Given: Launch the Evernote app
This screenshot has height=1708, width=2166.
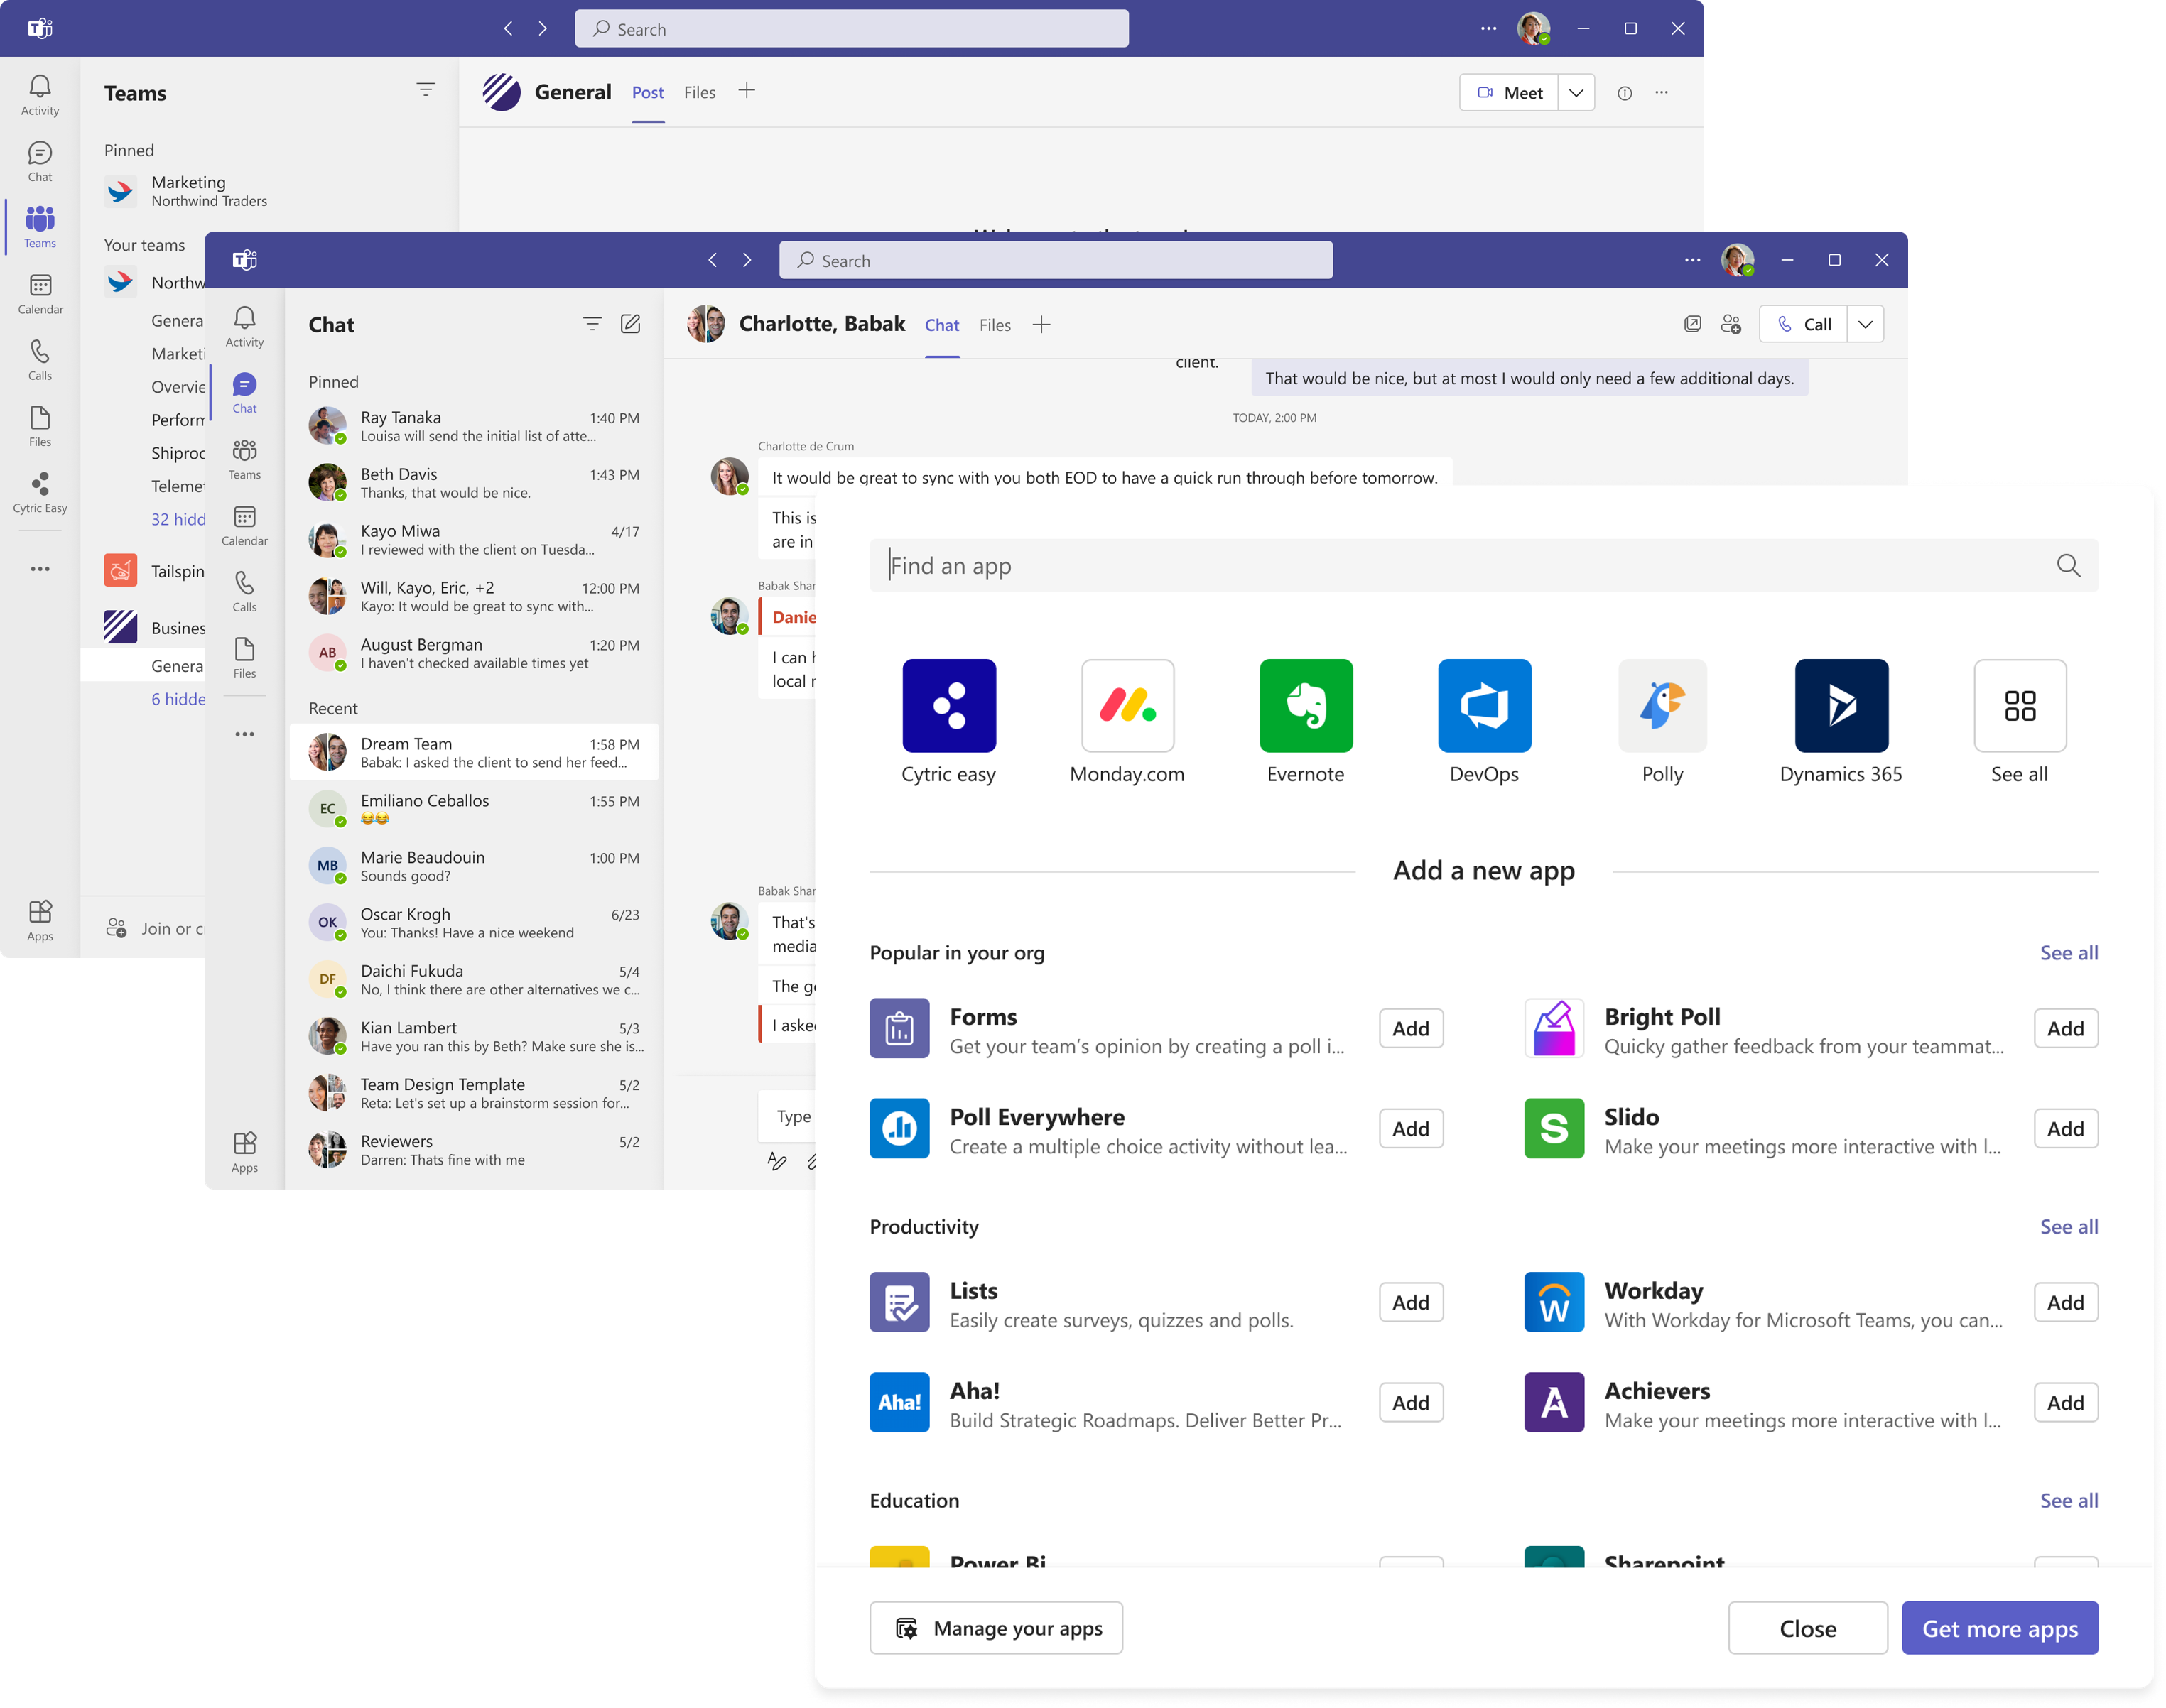Looking at the screenshot, I should click(x=1304, y=706).
